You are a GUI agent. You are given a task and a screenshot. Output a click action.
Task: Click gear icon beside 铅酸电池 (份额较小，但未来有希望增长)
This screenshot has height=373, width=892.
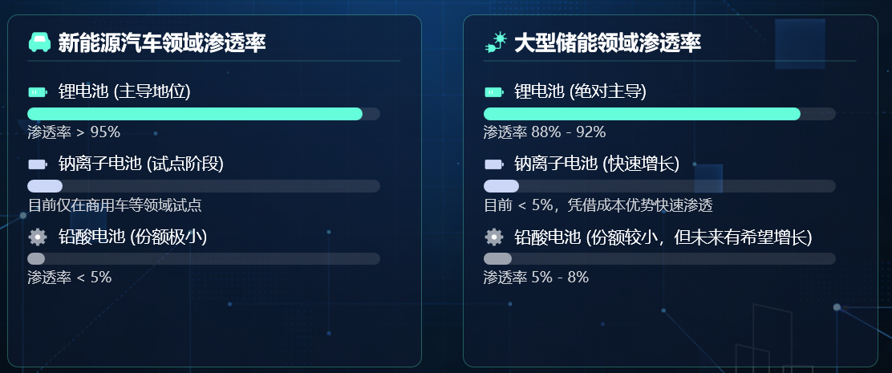tap(494, 237)
